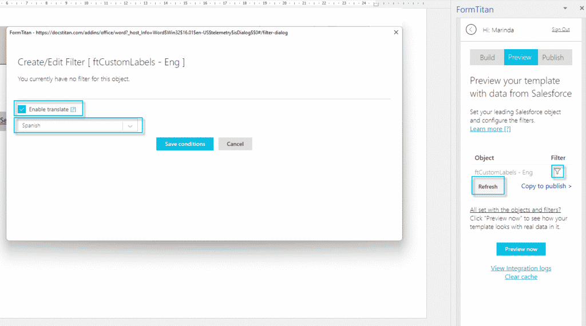Open the FormTitan pane options arrow
Image resolution: width=586 pixels, height=326 pixels.
pos(565,8)
